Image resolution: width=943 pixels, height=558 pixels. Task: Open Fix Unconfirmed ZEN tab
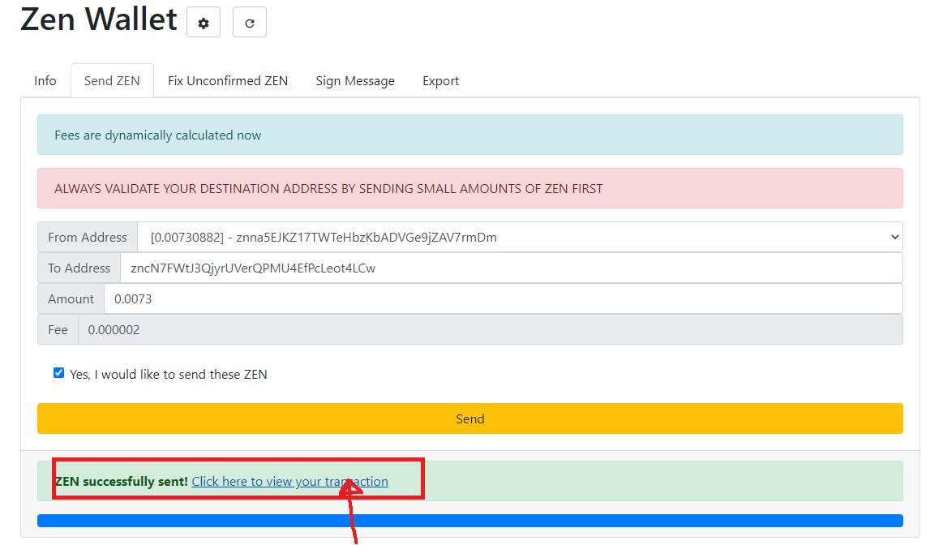[228, 80]
